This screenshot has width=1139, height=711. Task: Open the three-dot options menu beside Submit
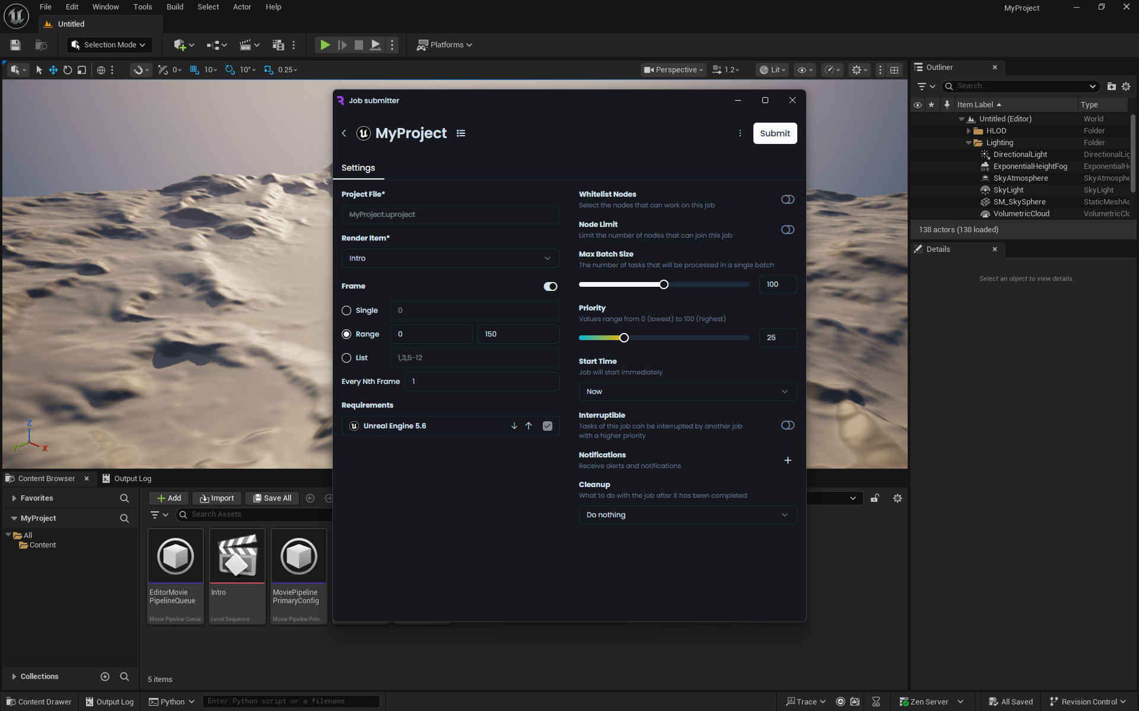point(740,133)
